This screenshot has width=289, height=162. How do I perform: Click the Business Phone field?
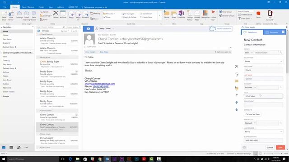tap(263, 140)
